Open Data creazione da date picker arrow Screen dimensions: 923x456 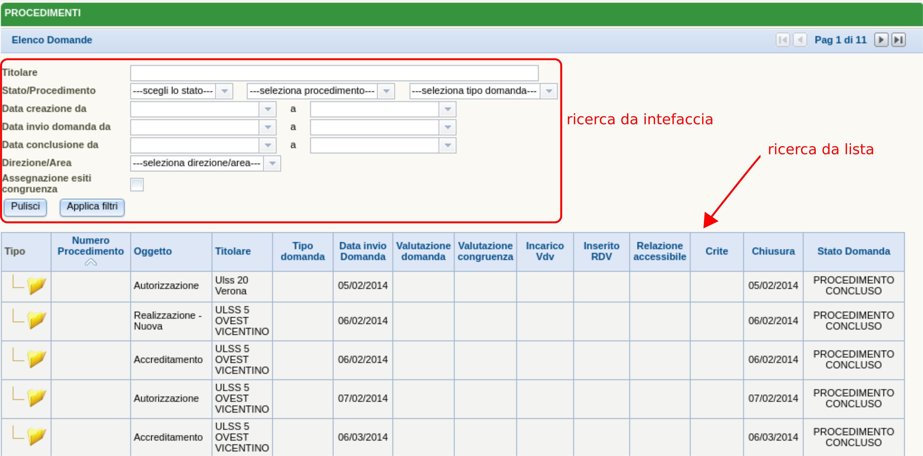(268, 110)
